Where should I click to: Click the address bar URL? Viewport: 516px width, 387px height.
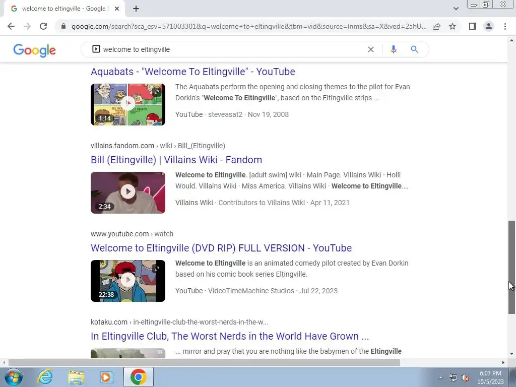click(x=249, y=26)
